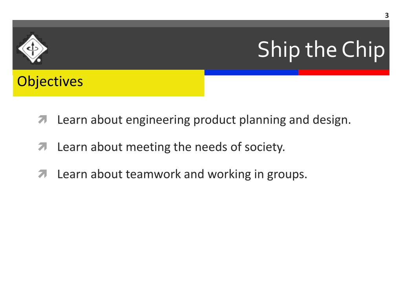Click the light gray top strip
Image resolution: width=402 pixels, height=301 pixels.
click(201, 24)
